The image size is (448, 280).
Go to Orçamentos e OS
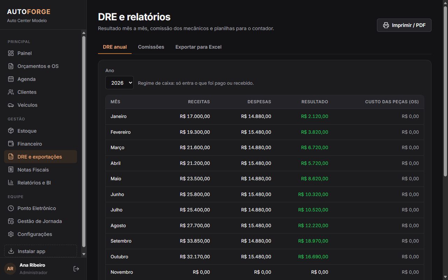[41, 66]
